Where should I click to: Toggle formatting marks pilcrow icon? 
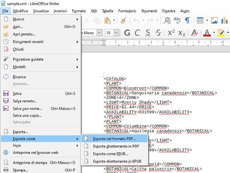(x=187, y=20)
